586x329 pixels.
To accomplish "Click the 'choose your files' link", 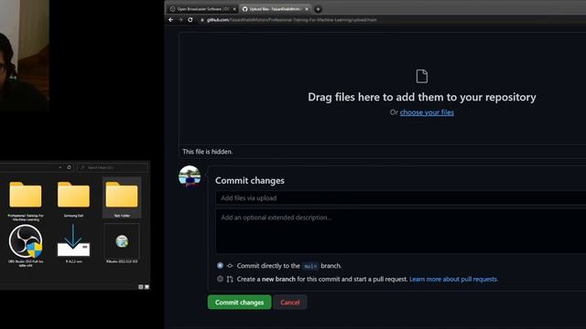I will click(427, 112).
